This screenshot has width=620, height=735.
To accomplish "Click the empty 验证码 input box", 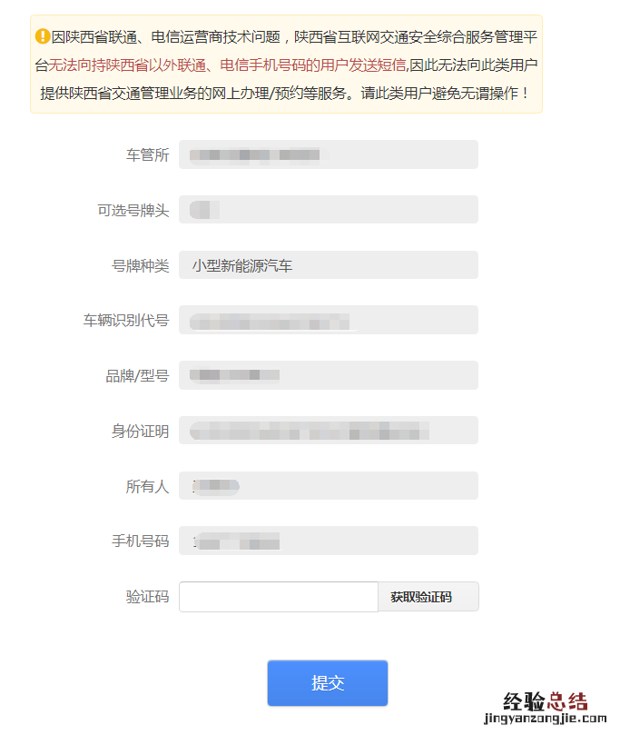I will 278,597.
